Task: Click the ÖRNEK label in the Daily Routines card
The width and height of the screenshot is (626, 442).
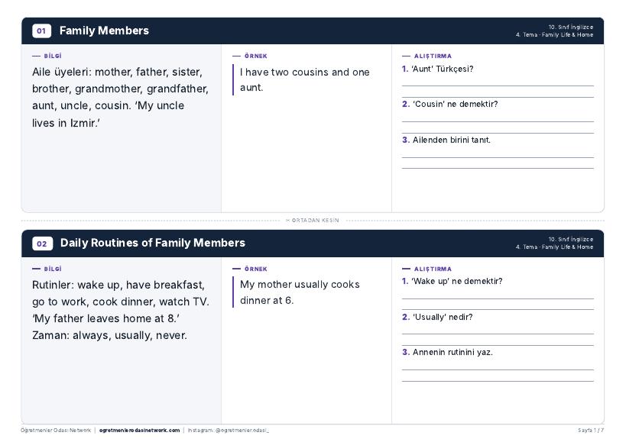Action: pyautogui.click(x=255, y=269)
